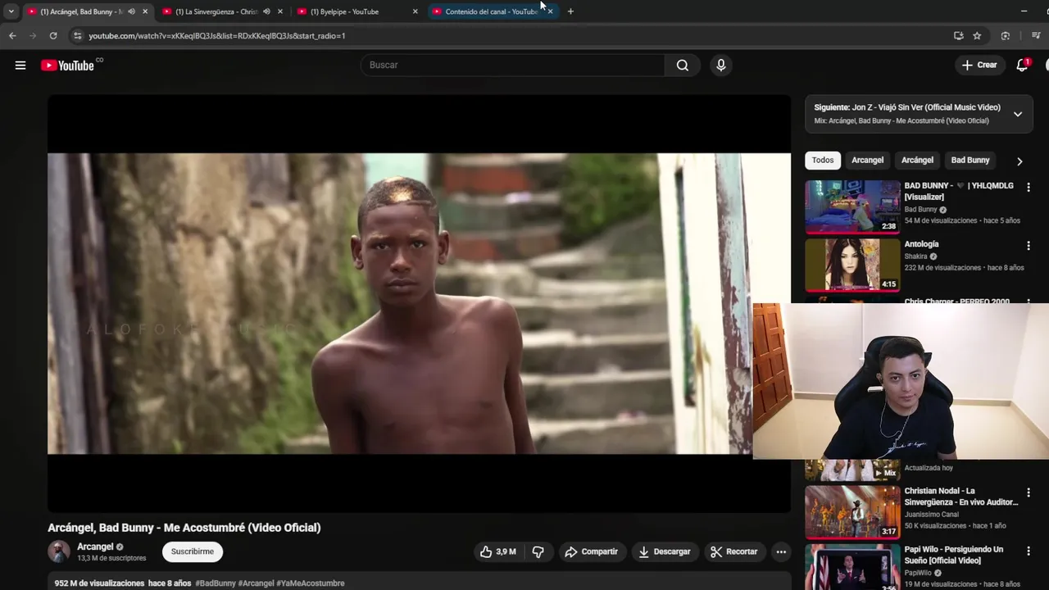Screen dimensions: 1049x590
Task: Open options for La Sinvergüenza suggested video
Action: (x=1029, y=492)
